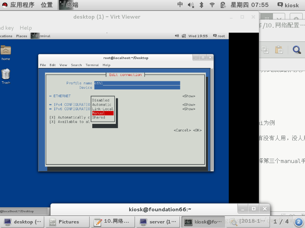Choose Shared in the method list
Viewport: 305px width, 228px height.
99,117
